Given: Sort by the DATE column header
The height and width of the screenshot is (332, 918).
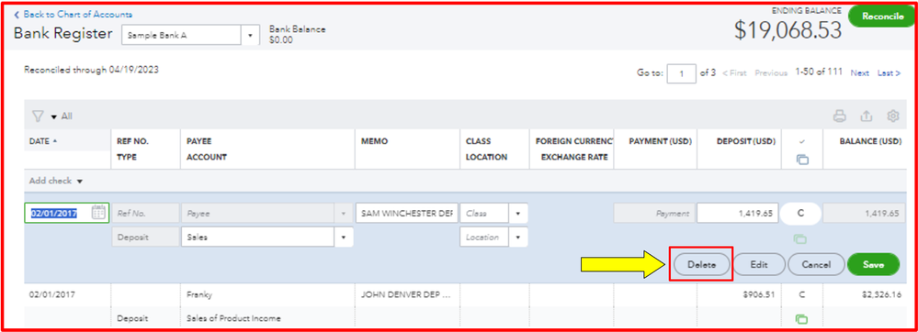Looking at the screenshot, I should click(44, 141).
